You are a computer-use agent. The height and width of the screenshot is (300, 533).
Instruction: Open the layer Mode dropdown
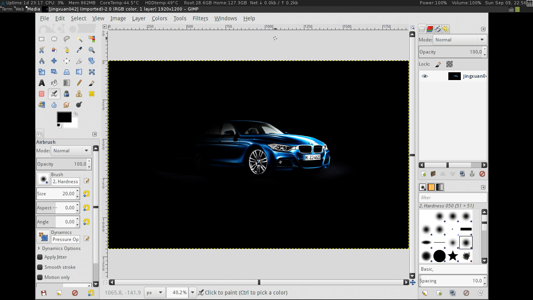(460, 40)
